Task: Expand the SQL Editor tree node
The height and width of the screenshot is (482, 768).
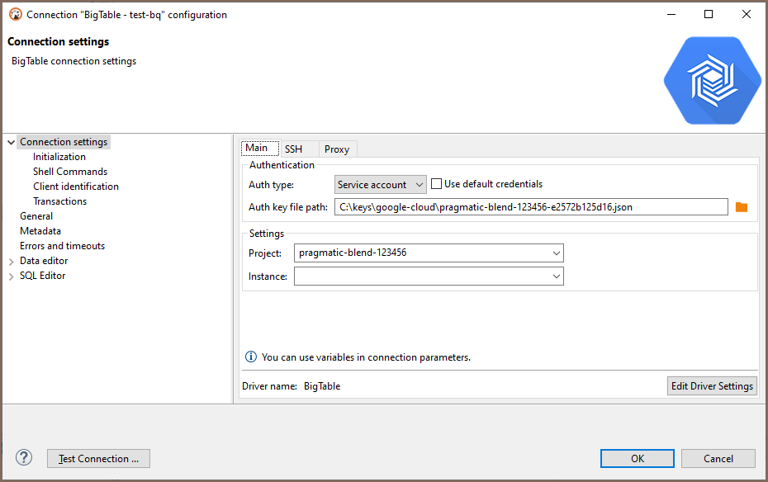Action: 11,276
